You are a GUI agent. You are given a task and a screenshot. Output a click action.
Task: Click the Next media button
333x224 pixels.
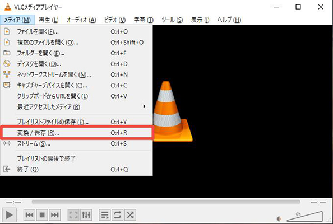(55, 215)
